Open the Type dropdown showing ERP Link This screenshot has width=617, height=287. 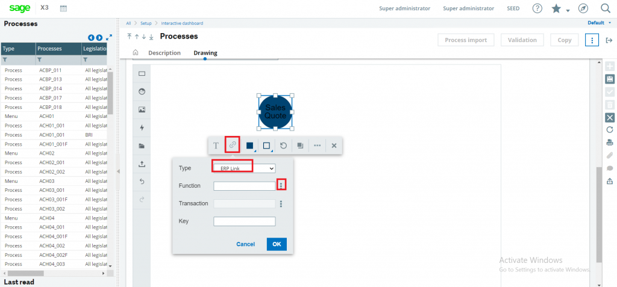[245, 168]
